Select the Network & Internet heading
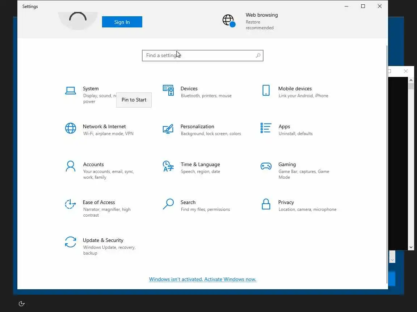 [x=104, y=126]
